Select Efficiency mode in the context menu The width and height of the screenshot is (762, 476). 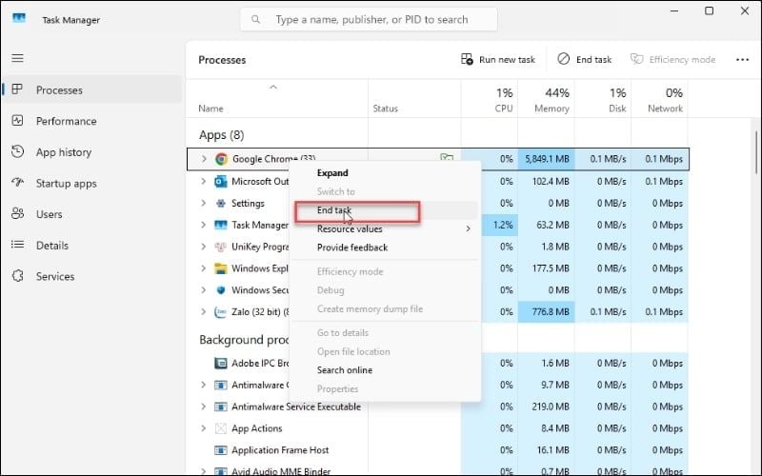point(385,271)
